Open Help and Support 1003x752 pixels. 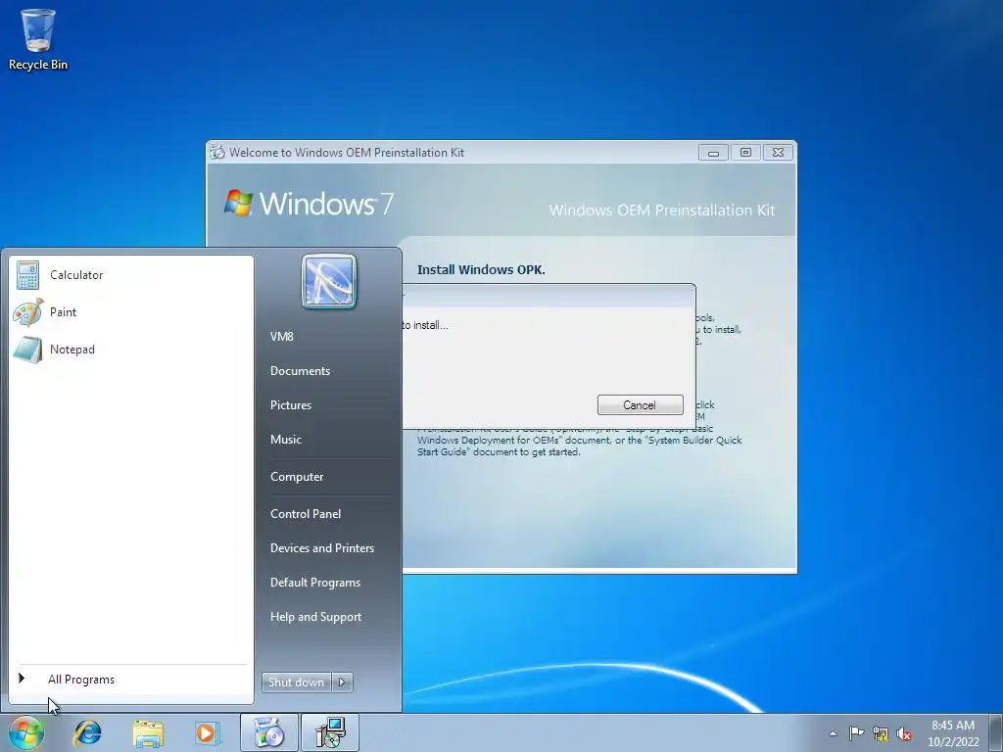click(x=316, y=617)
